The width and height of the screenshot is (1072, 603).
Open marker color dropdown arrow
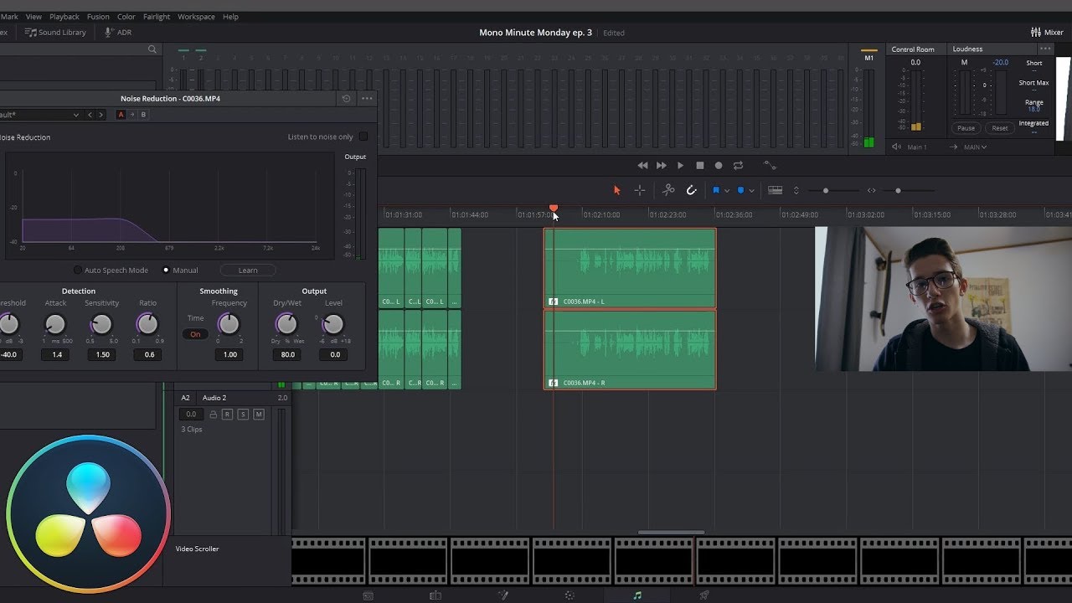click(751, 191)
